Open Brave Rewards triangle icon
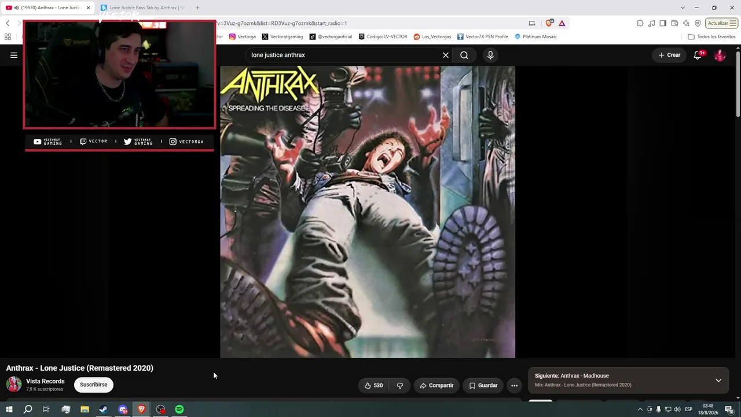Image resolution: width=741 pixels, height=417 pixels. 562,23
